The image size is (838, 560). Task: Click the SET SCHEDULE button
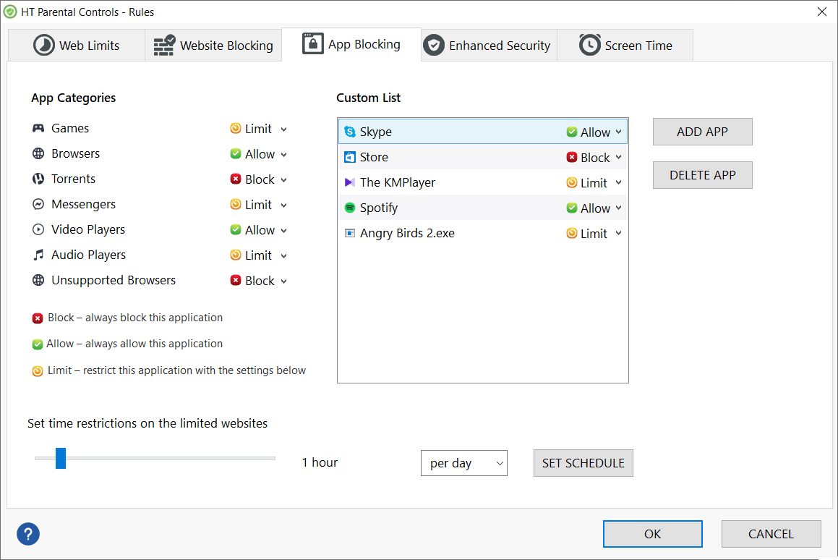coord(583,463)
